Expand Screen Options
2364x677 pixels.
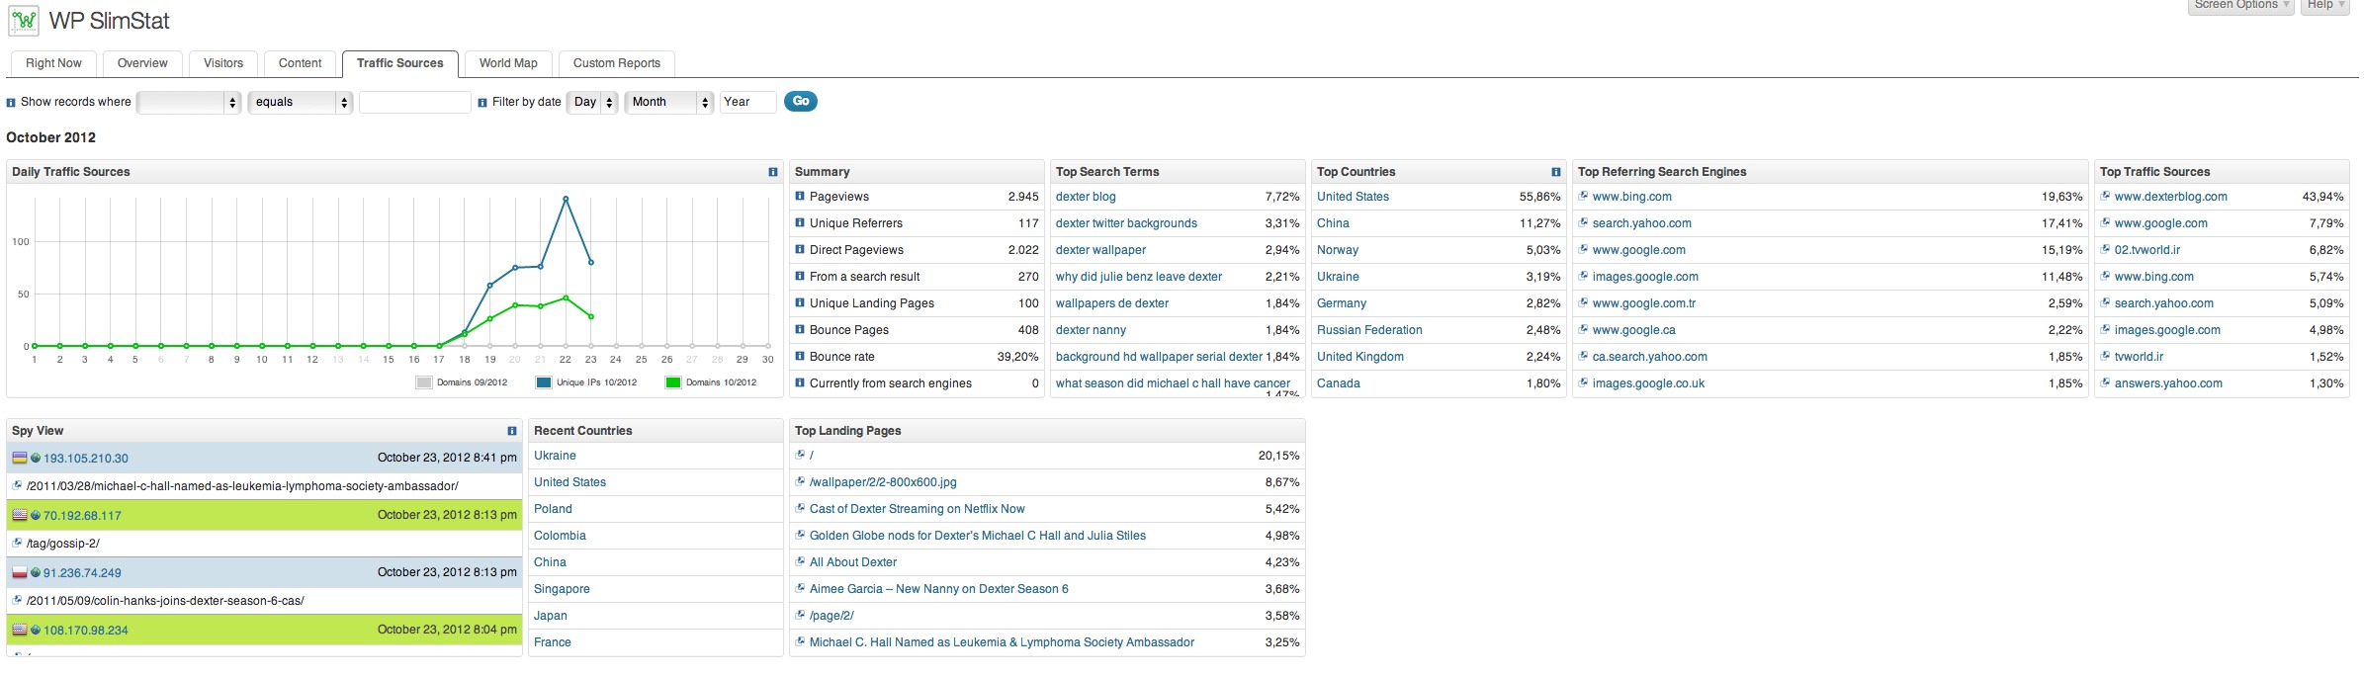(x=2241, y=6)
